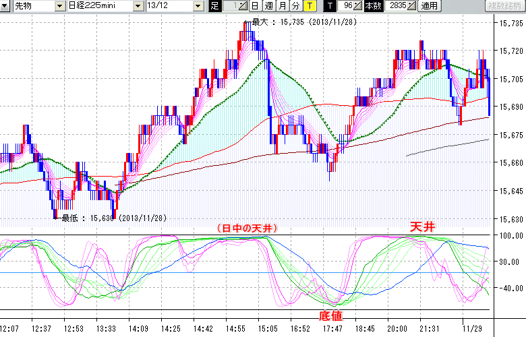Viewport: 526px width, 337px height.
Task: Select the minute 分 chart interval
Action: click(x=295, y=6)
